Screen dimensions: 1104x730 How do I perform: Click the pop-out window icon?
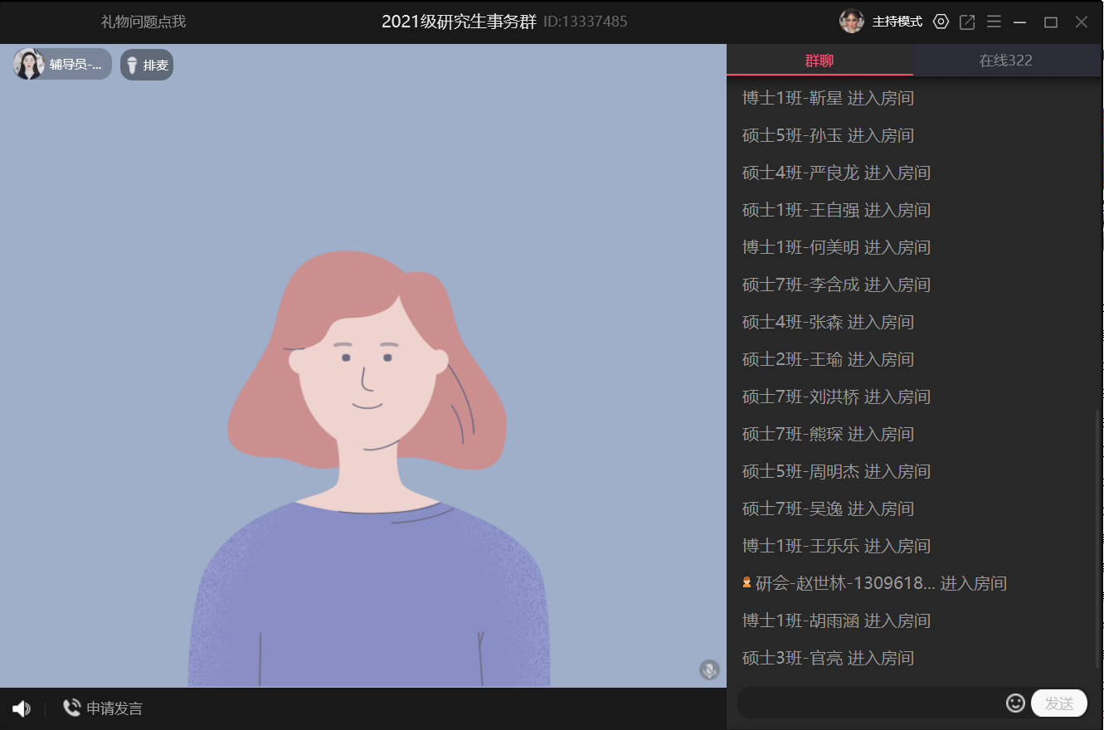coord(967,22)
